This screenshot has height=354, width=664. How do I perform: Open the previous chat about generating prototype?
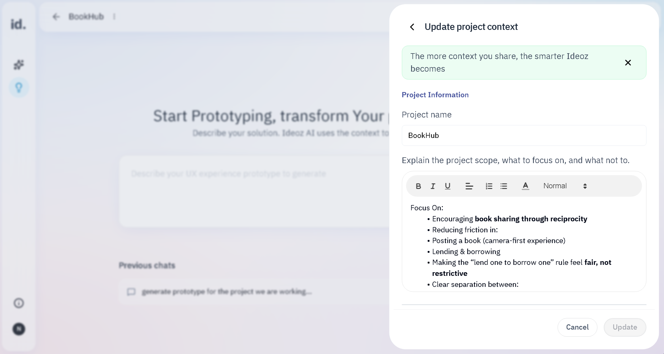[226, 292]
